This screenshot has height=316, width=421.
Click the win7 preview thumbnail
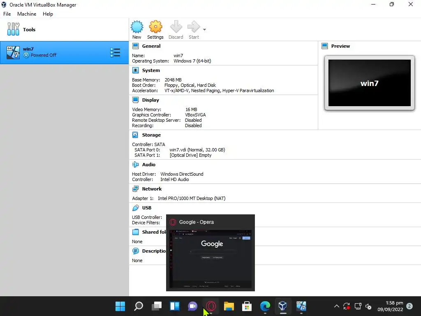[370, 83]
